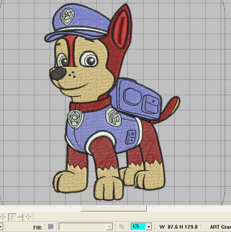Decrease the stepper value with down arrow
Image resolution: width=231 pixels, height=232 pixels.
pos(20,219)
